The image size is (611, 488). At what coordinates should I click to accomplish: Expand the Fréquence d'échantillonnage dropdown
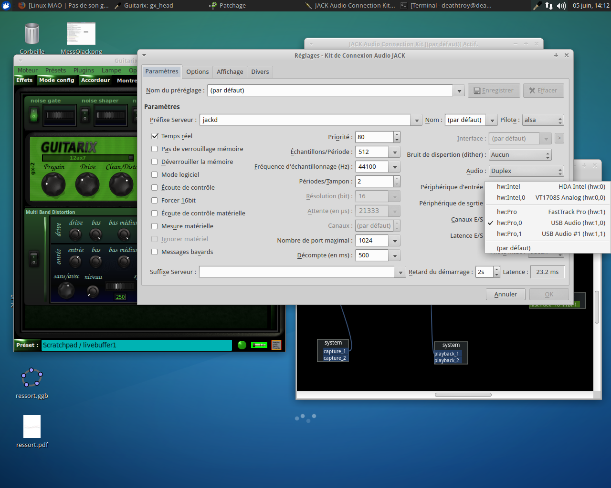(395, 167)
